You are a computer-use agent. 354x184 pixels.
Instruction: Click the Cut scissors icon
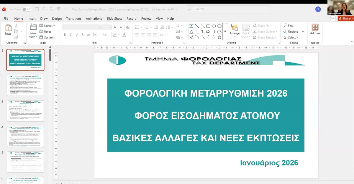tap(16, 26)
